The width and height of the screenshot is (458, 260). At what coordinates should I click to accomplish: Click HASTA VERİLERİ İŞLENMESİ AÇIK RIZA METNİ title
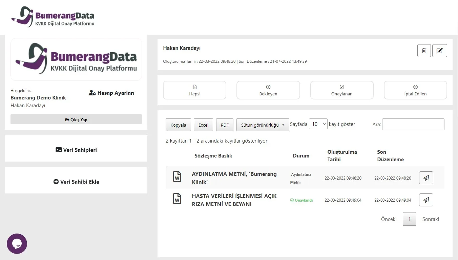pos(234,200)
